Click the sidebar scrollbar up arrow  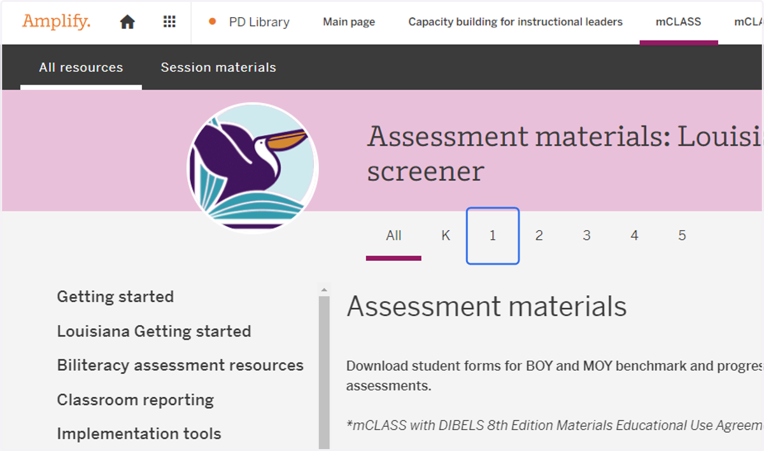tap(324, 289)
